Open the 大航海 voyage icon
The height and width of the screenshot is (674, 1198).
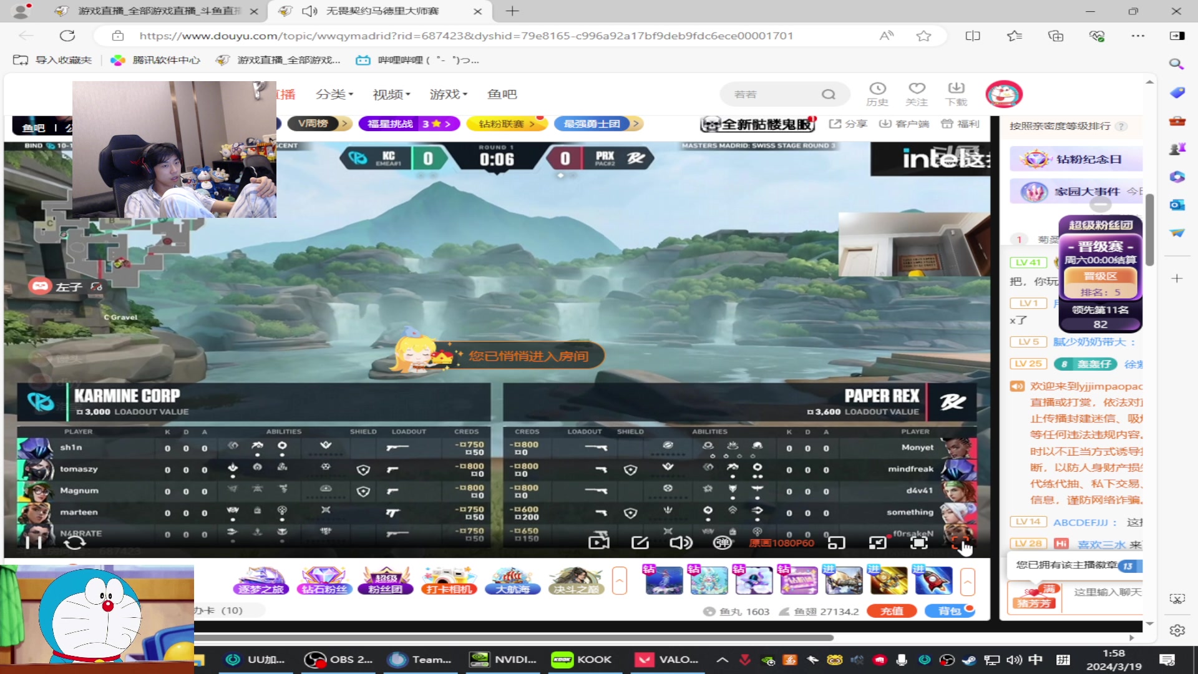(x=512, y=580)
